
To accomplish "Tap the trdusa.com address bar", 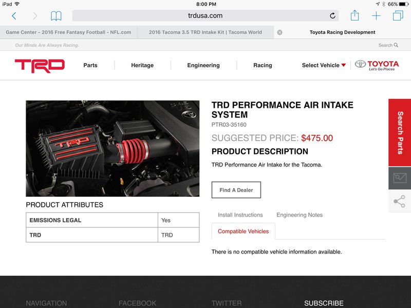I will tap(205, 16).
